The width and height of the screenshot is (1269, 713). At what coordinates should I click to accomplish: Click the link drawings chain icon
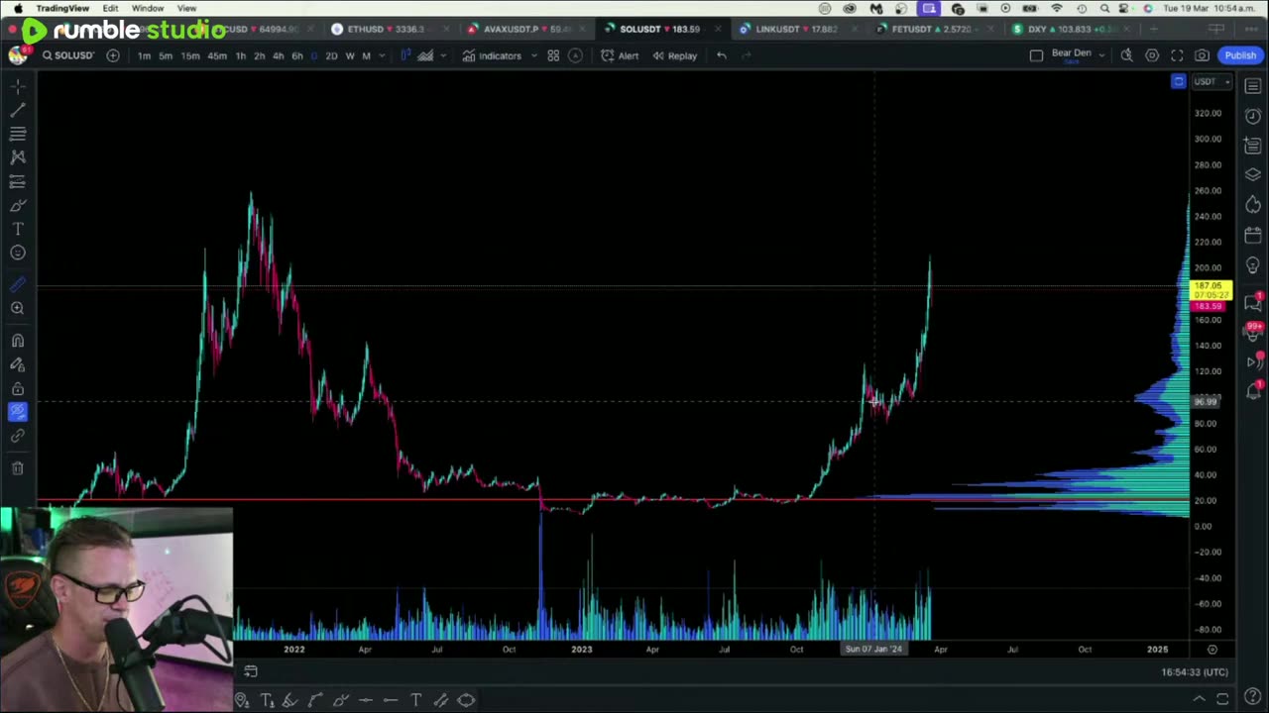pyautogui.click(x=18, y=436)
